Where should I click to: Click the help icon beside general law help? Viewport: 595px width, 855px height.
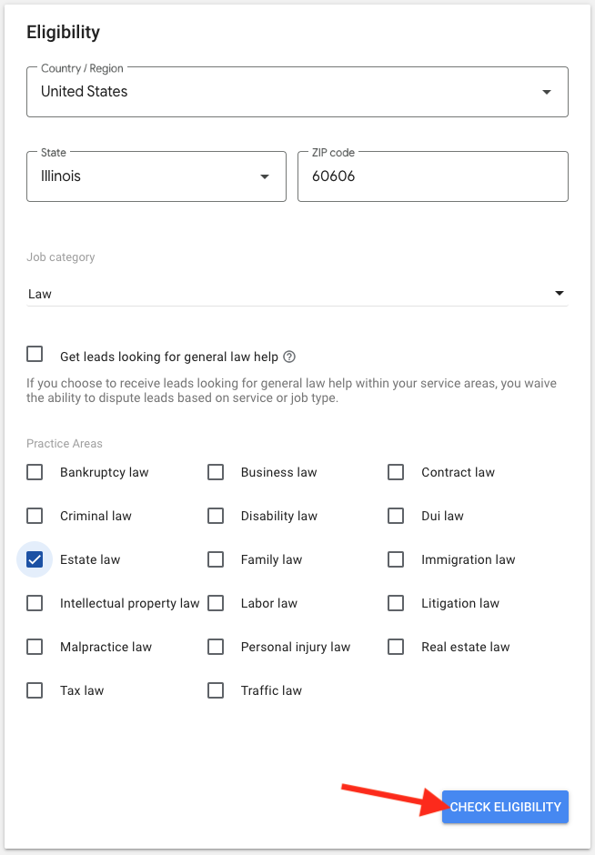pyautogui.click(x=289, y=357)
